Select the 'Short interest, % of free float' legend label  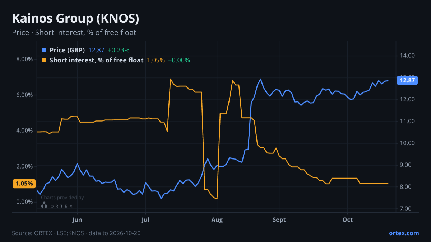96,60
